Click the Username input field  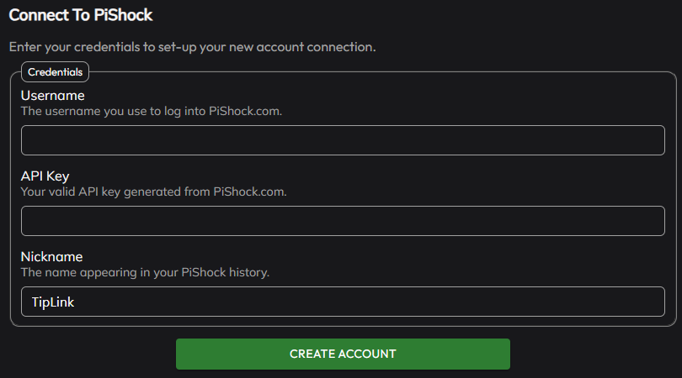click(x=342, y=140)
